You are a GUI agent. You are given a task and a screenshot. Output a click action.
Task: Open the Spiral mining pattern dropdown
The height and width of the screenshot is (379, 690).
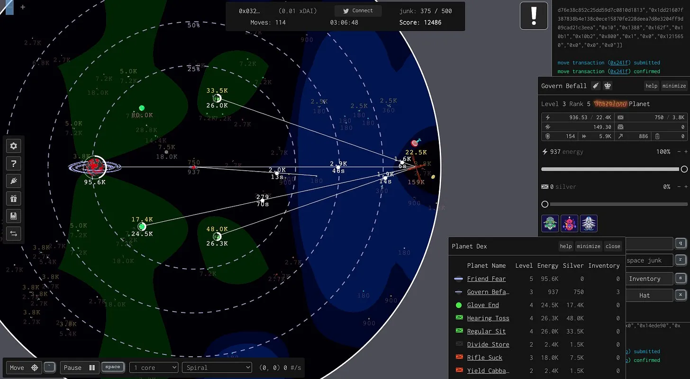(217, 368)
